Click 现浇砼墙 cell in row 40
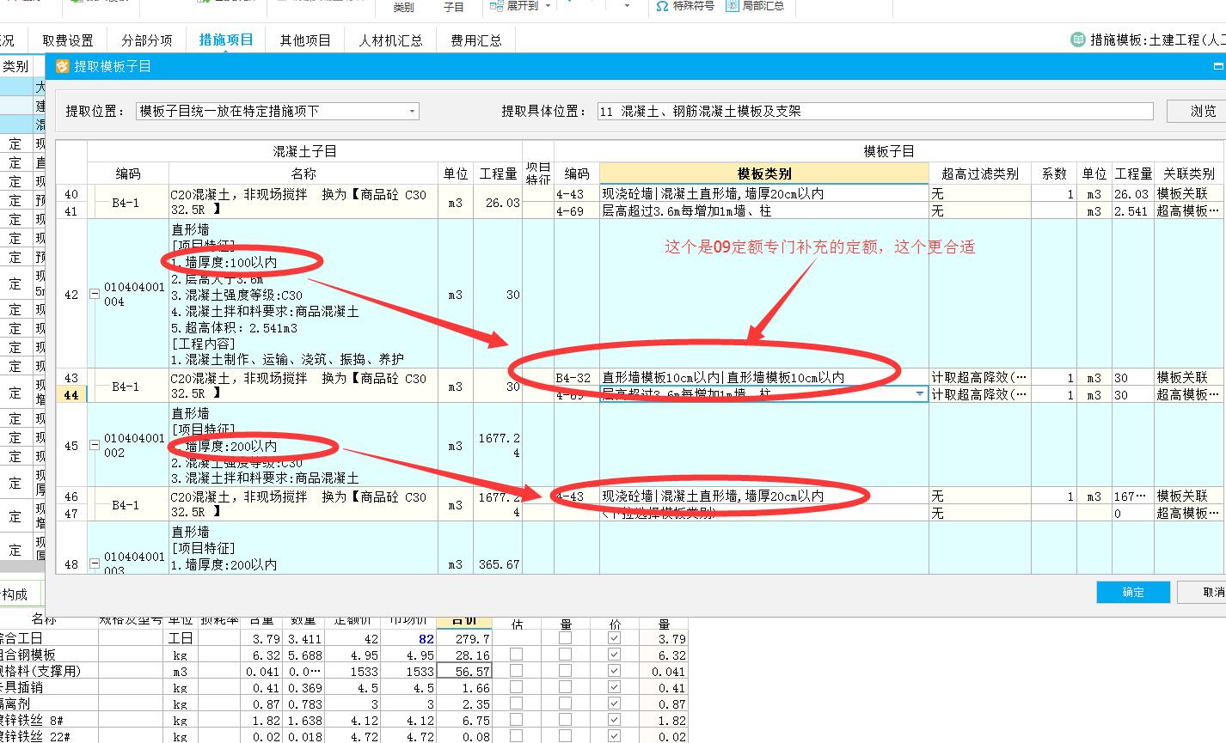This screenshot has width=1226, height=743. [763, 193]
